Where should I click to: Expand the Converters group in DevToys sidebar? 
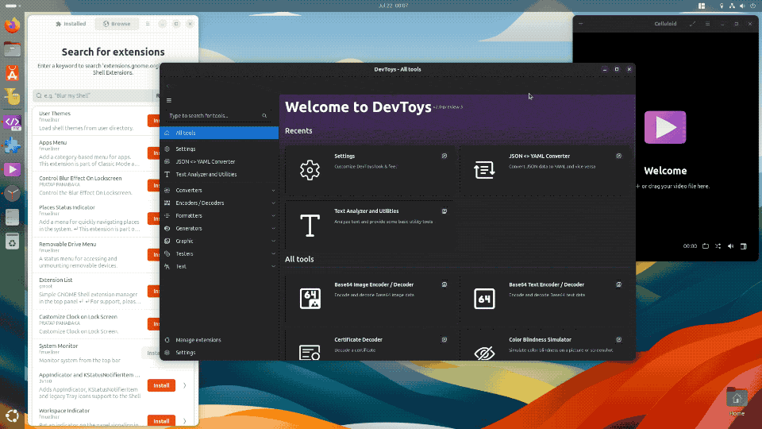(x=274, y=190)
